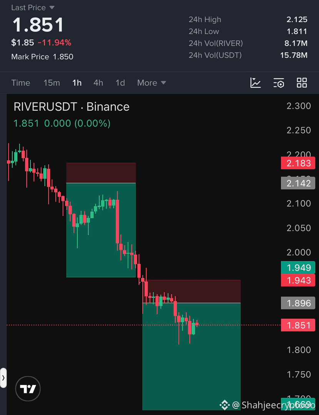Select the 1d timeframe

coord(120,83)
